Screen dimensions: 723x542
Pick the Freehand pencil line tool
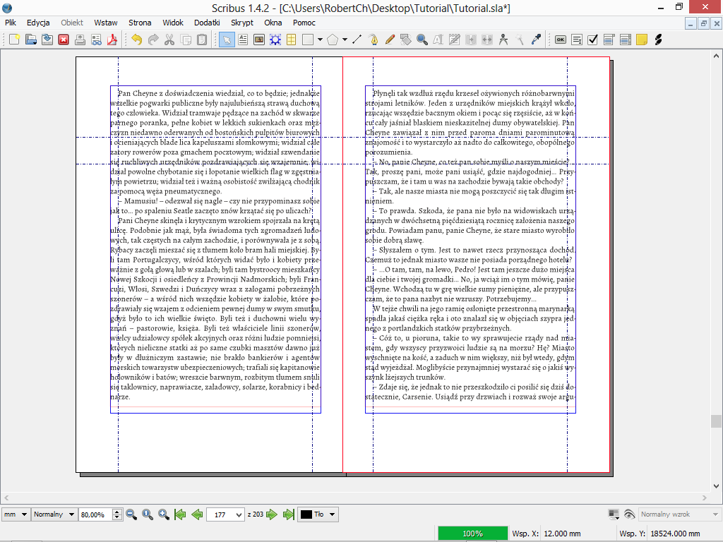point(389,40)
